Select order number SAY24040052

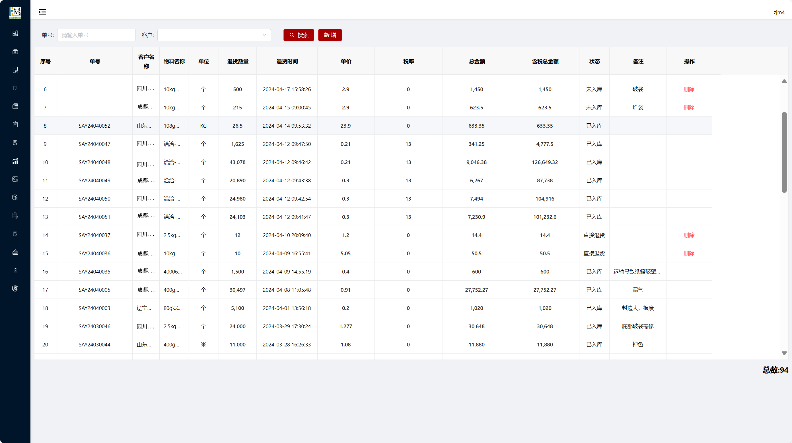94,126
